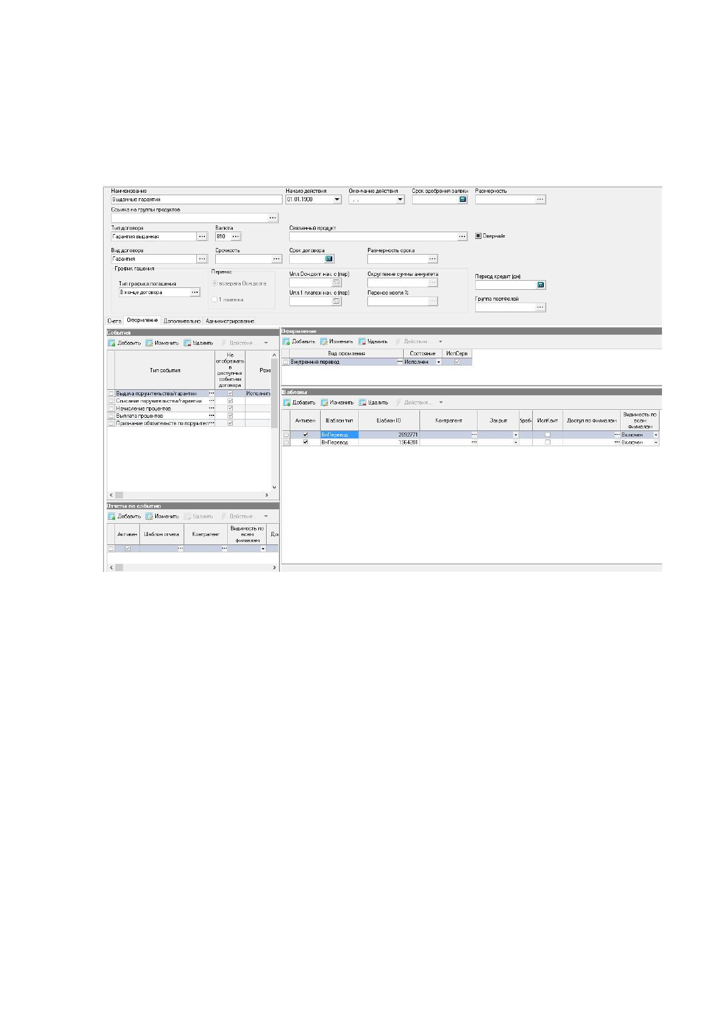The width and height of the screenshot is (722, 1021).
Task: Switch to the Администрирование tab
Action: click(230, 321)
